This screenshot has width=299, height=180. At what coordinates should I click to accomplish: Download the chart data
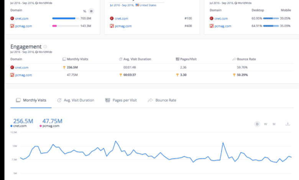(x=288, y=124)
